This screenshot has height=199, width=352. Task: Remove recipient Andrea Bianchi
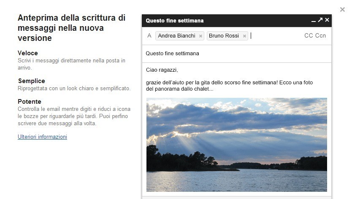pyautogui.click(x=201, y=36)
